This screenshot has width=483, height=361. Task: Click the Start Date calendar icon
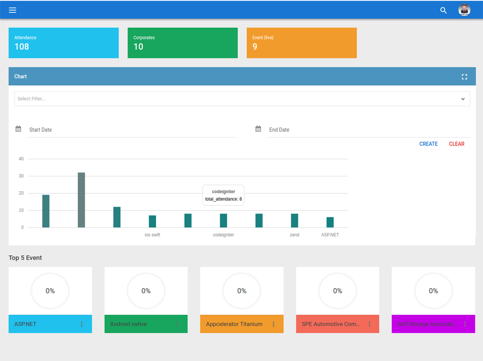pyautogui.click(x=18, y=129)
